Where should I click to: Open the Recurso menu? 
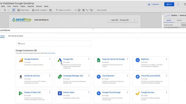click(39, 6)
